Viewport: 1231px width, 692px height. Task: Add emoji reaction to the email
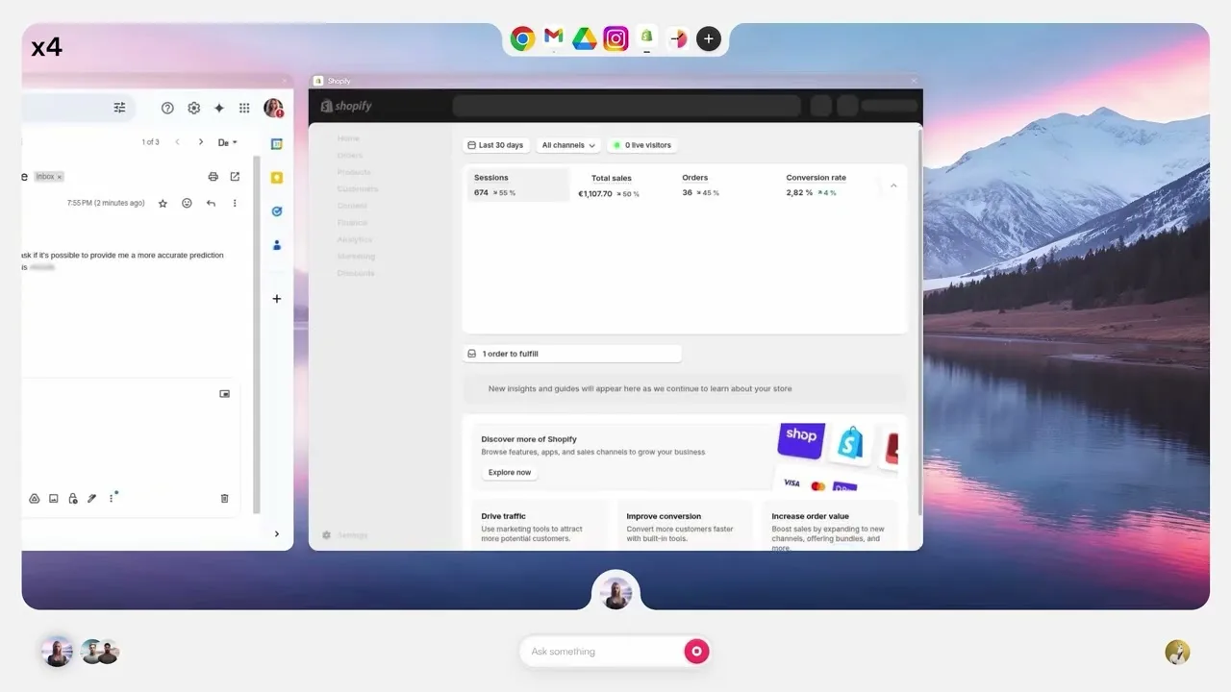(187, 204)
